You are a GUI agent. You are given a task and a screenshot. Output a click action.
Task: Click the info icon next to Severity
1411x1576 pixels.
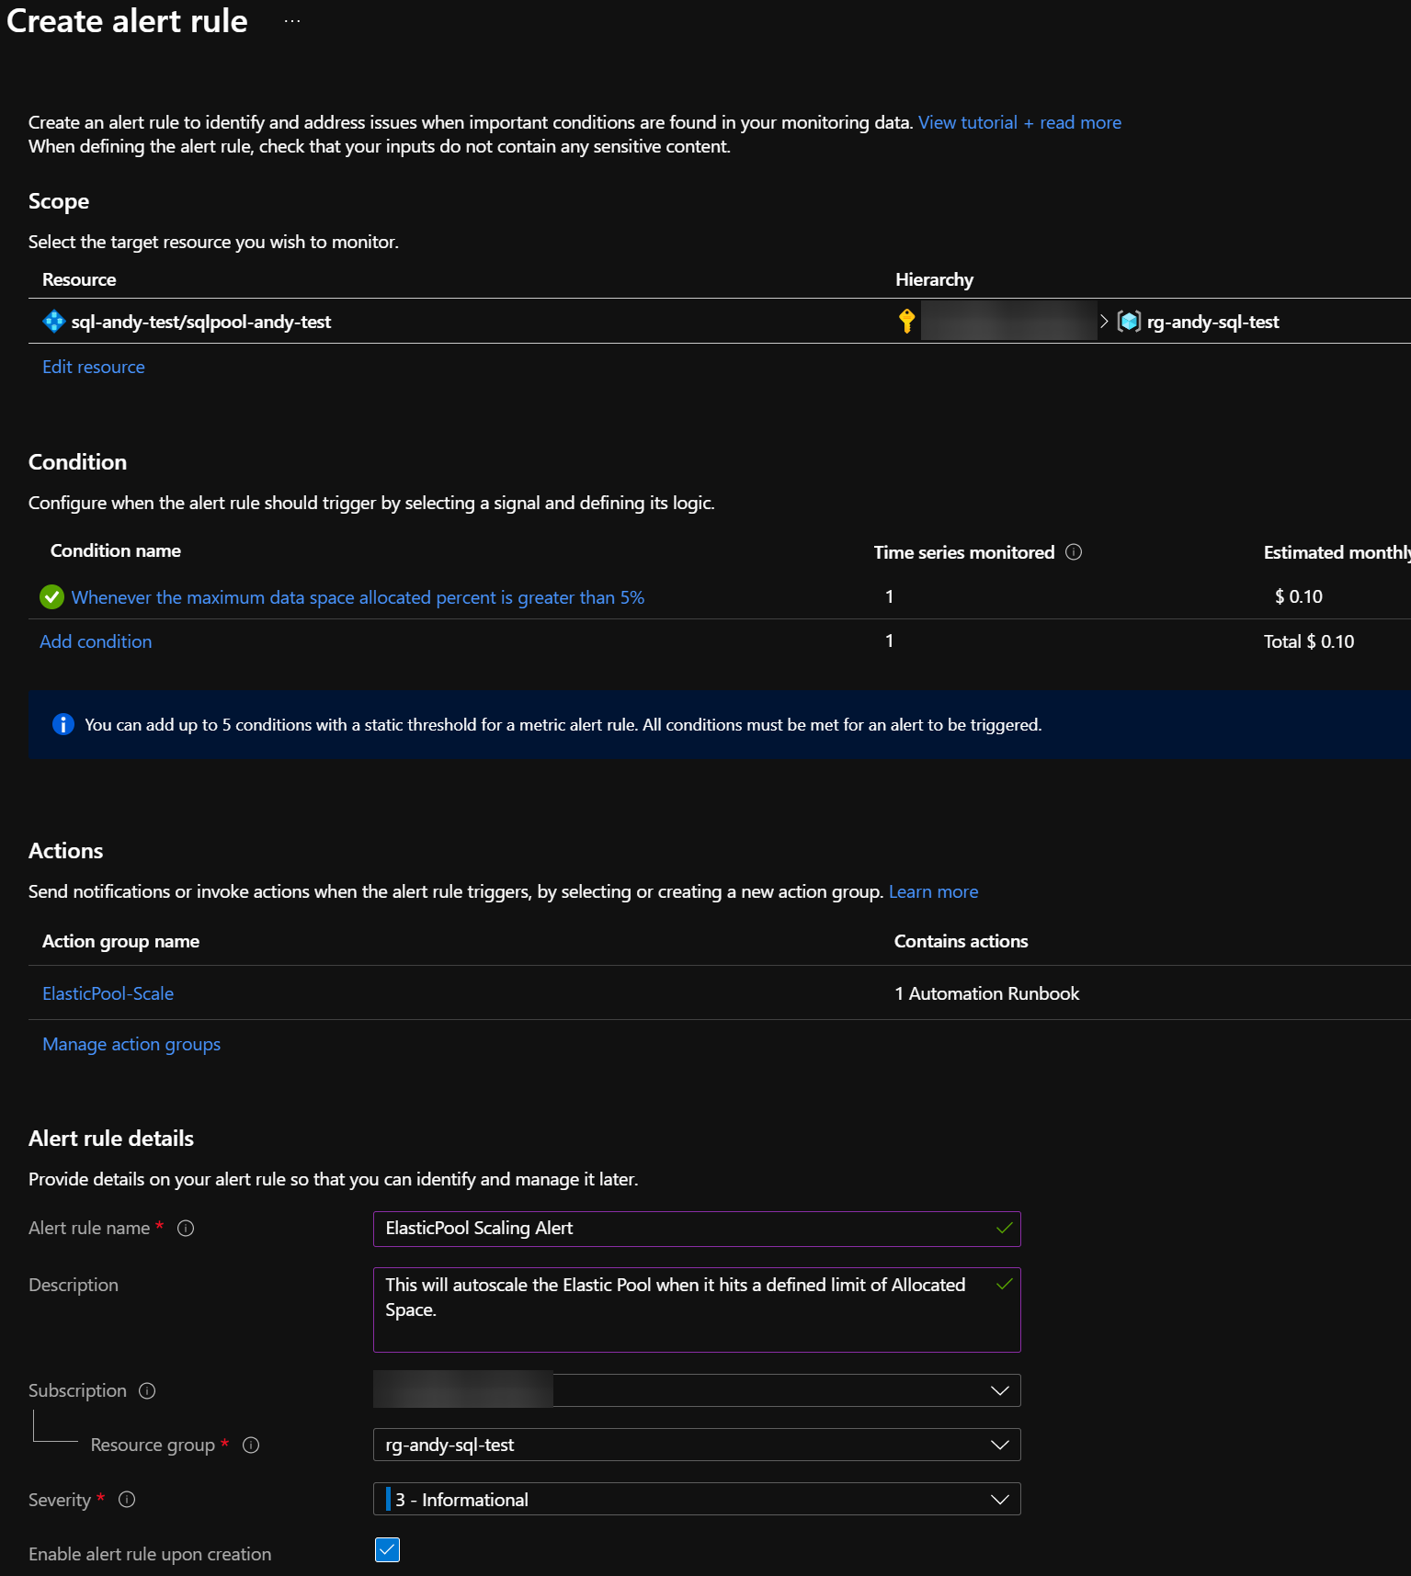click(128, 1500)
